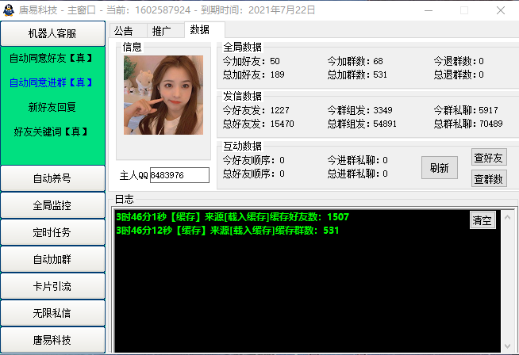Close the 唐易科技 main window

[501, 10]
